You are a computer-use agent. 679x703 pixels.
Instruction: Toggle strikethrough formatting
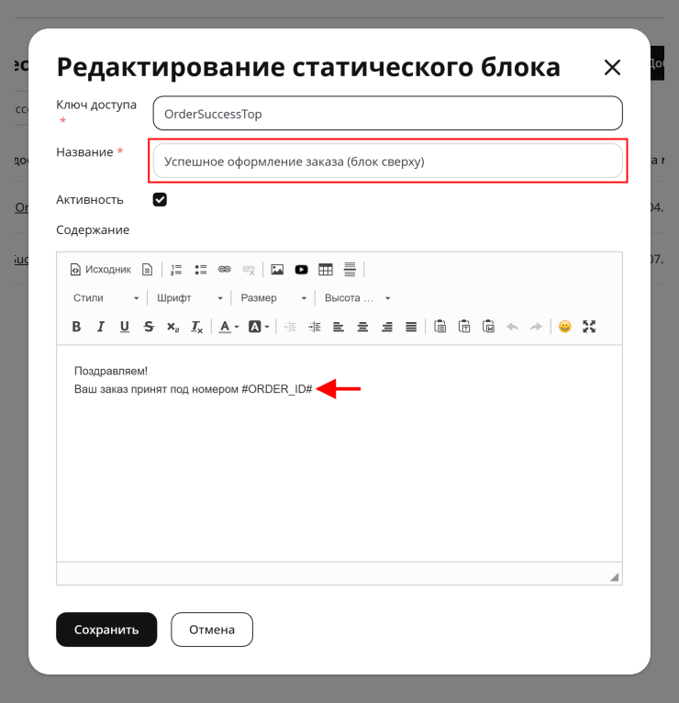pyautogui.click(x=149, y=327)
